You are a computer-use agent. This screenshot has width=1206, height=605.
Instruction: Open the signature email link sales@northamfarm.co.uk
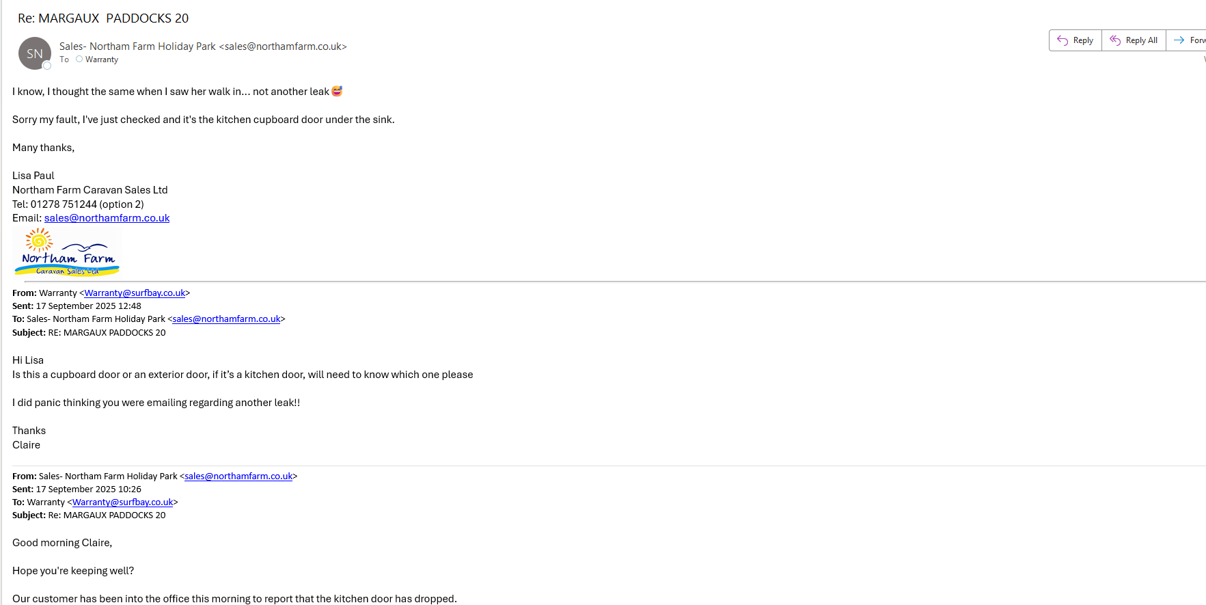[x=107, y=218]
